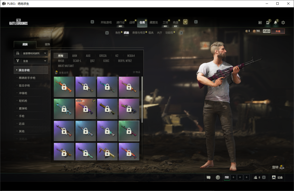Select the equipped purple rifle skin thumbnail

point(86,109)
